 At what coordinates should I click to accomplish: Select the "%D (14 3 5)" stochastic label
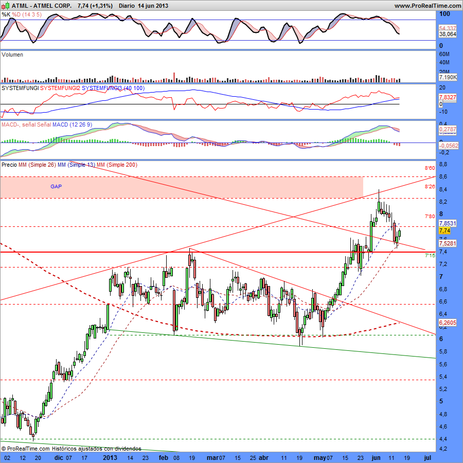point(27,14)
